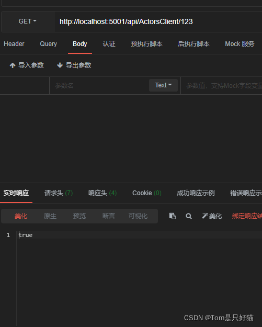This screenshot has width=262, height=327.
Task: Open the Cookie (0) tab
Action: [147, 193]
